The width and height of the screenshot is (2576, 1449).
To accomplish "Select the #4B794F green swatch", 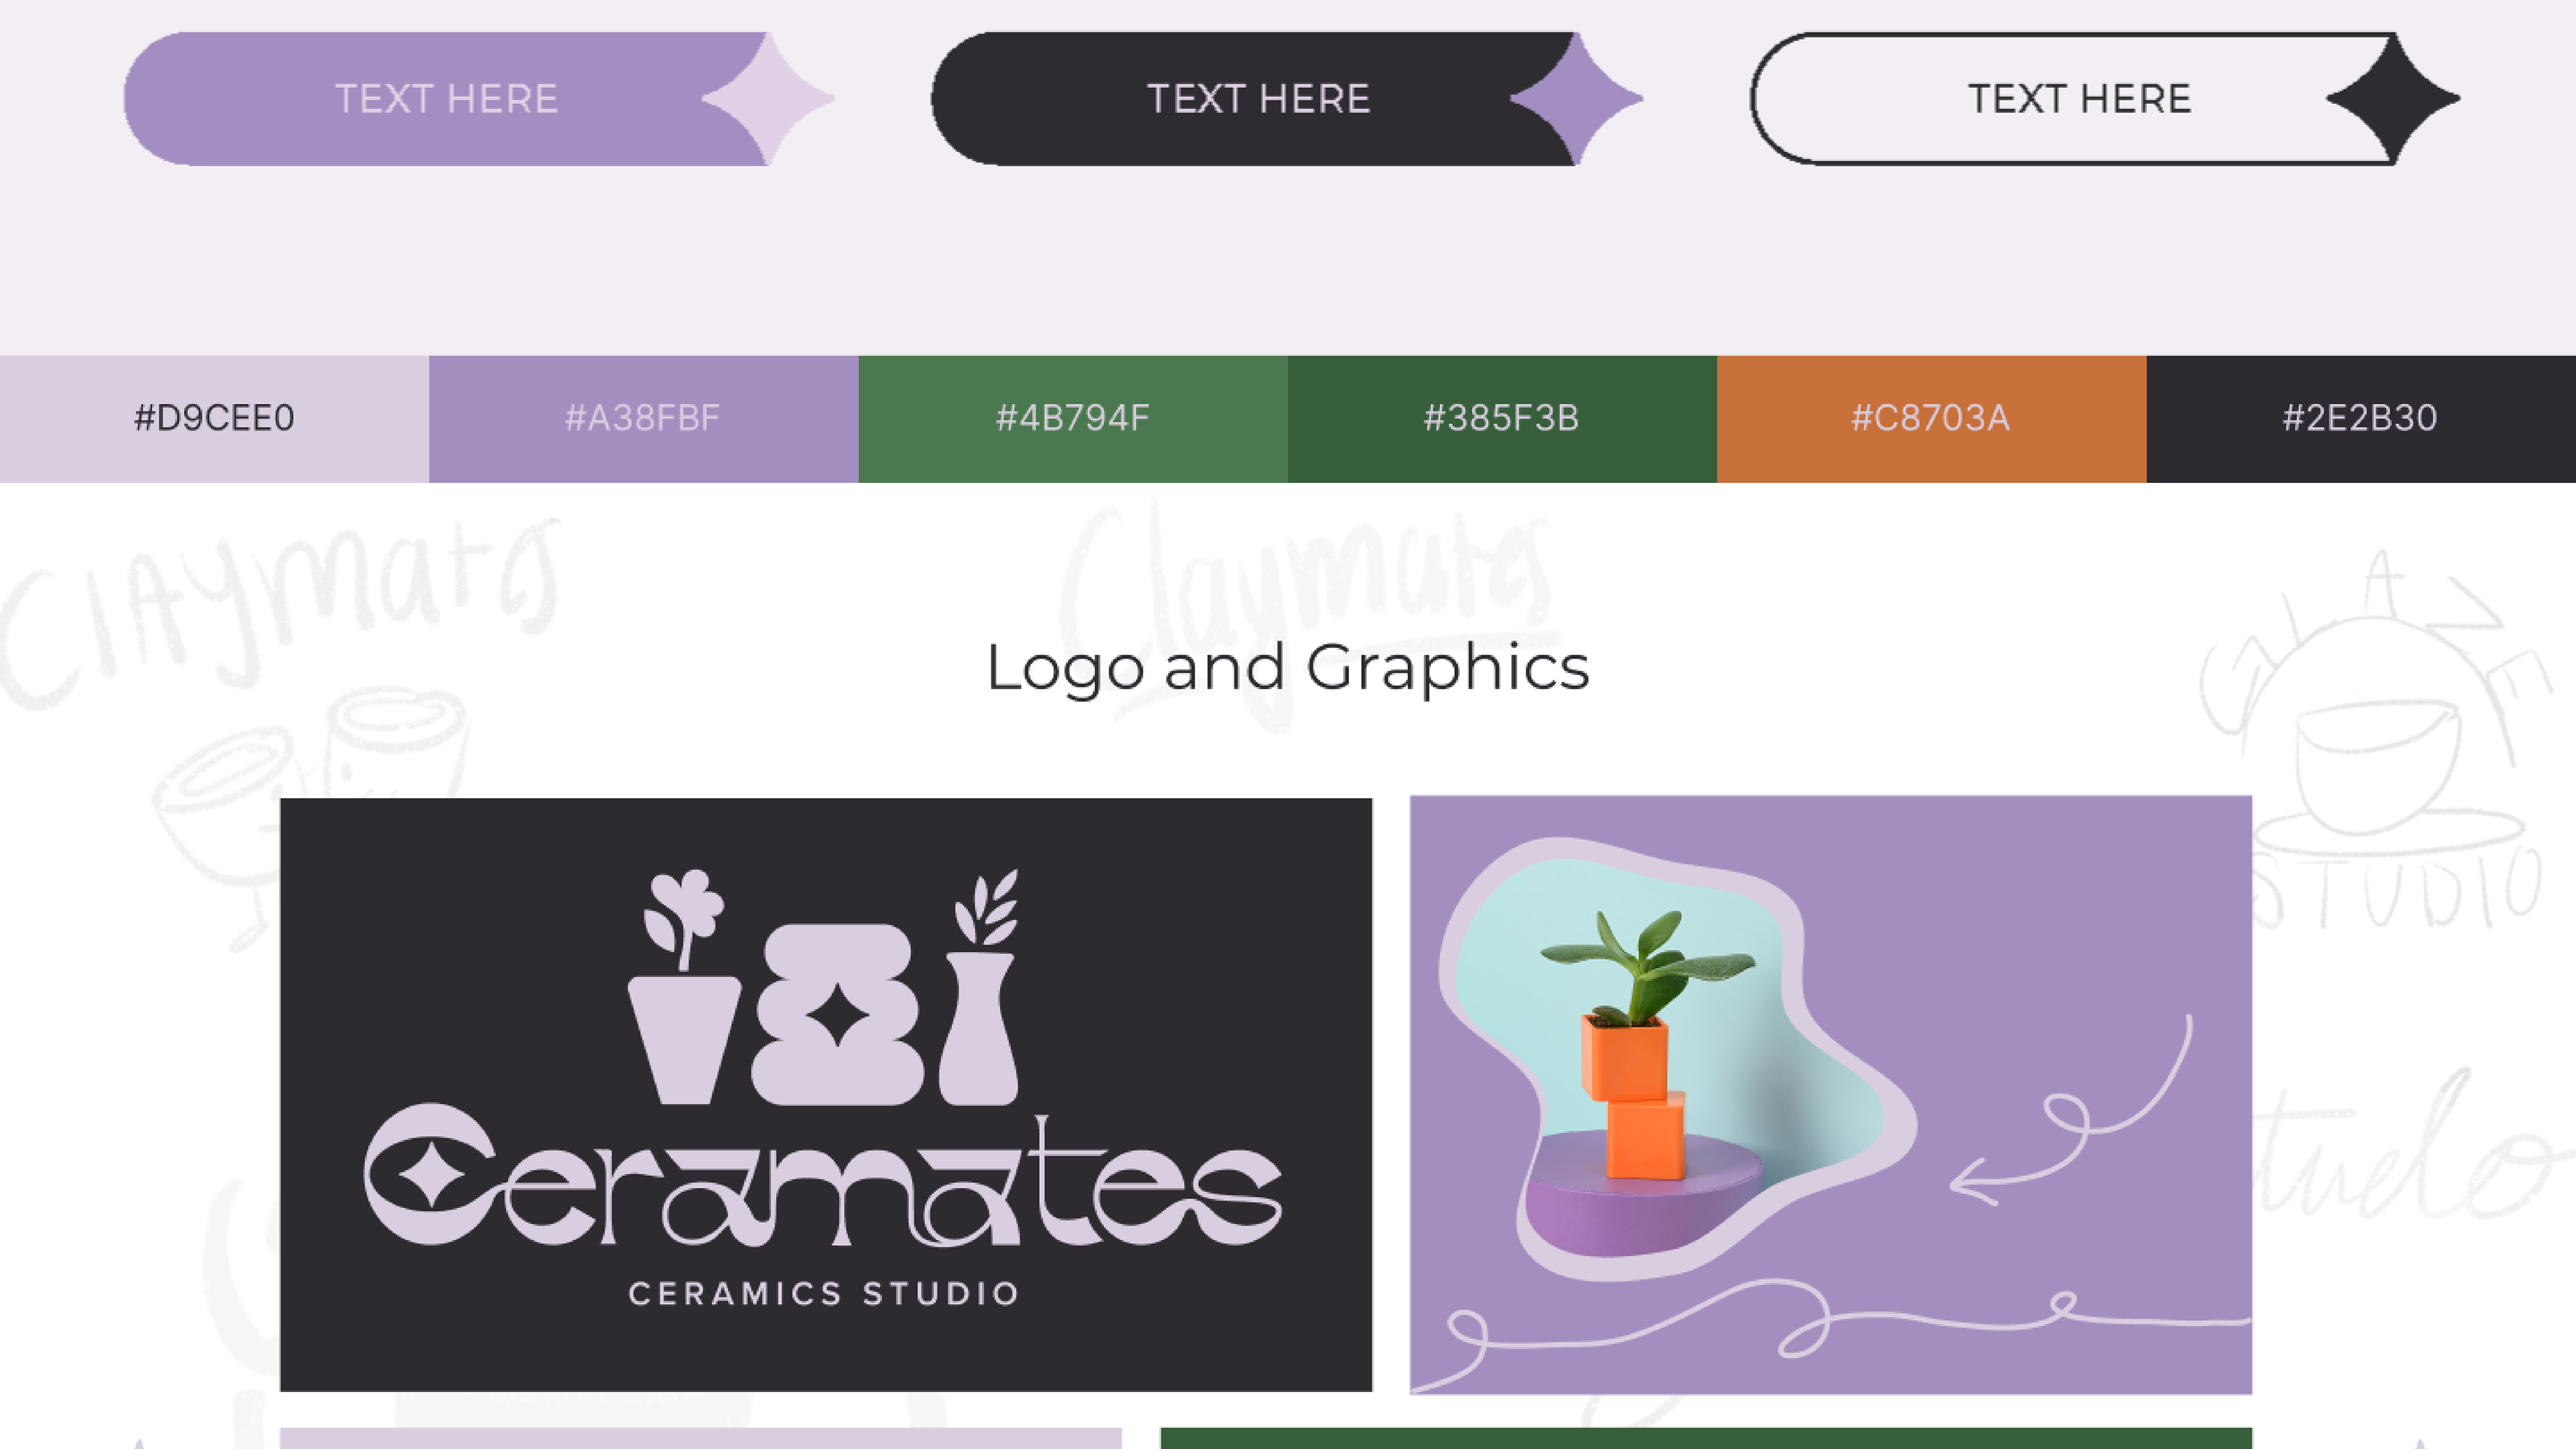I will click(x=1072, y=418).
